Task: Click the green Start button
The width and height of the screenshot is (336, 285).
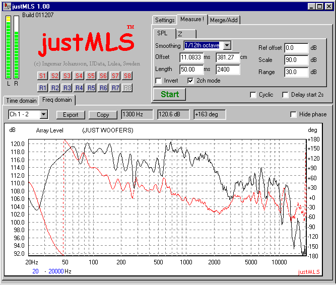Action: [170, 94]
